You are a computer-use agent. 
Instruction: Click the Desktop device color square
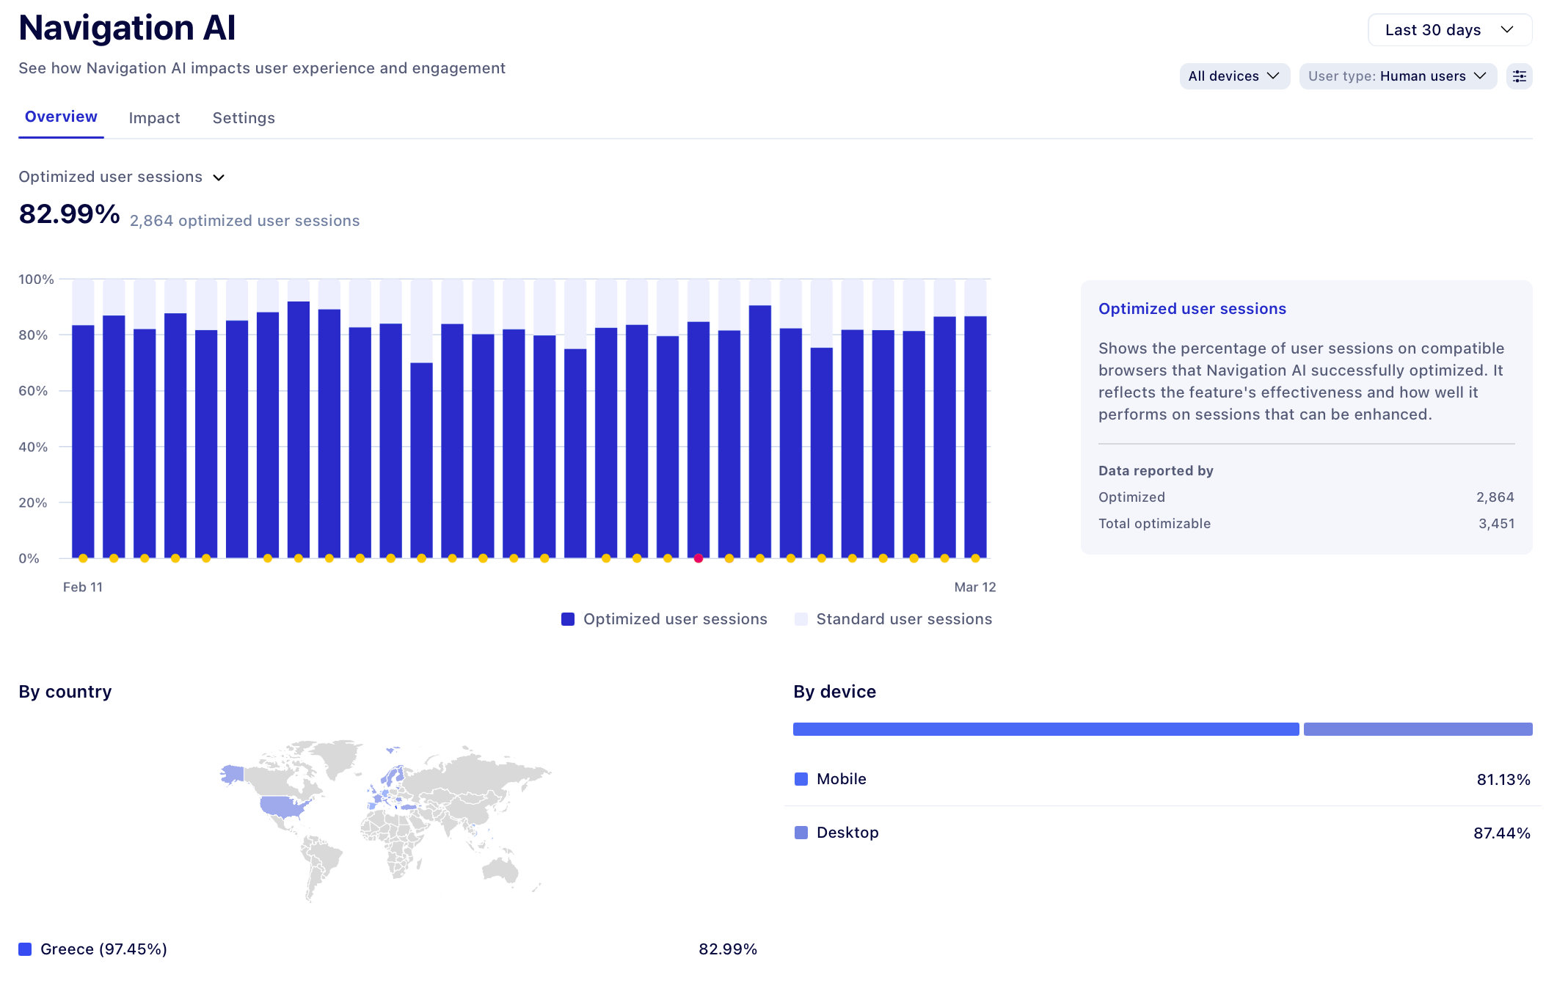pos(801,833)
